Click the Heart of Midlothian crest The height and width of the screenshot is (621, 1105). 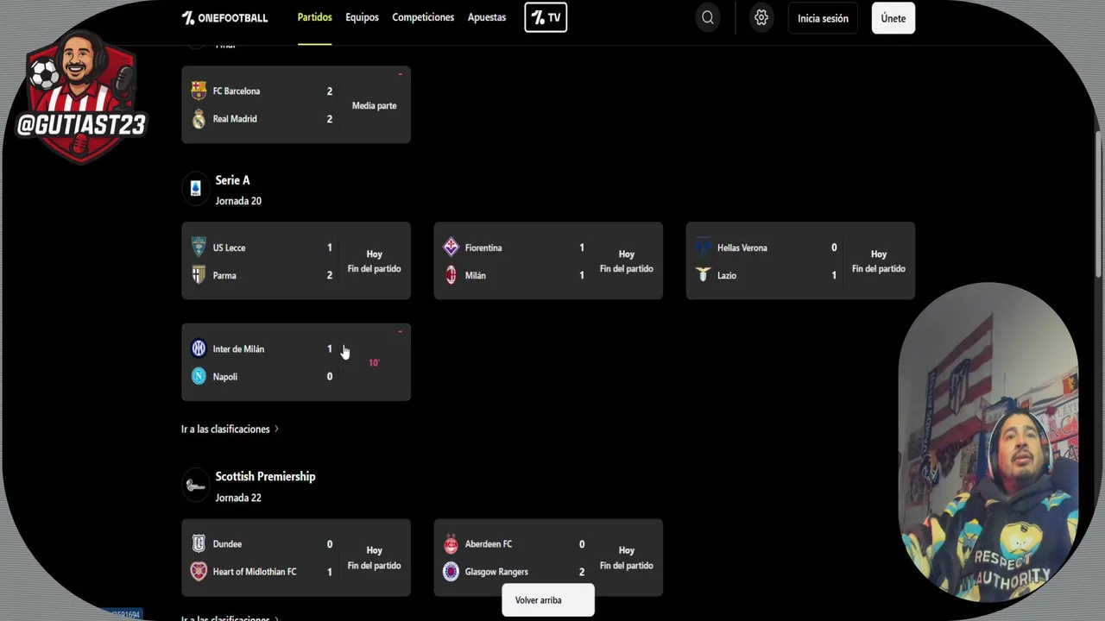(x=199, y=572)
